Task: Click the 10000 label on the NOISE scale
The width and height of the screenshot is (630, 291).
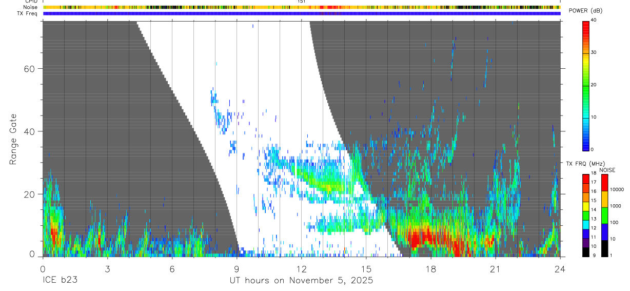Action: [x=617, y=189]
